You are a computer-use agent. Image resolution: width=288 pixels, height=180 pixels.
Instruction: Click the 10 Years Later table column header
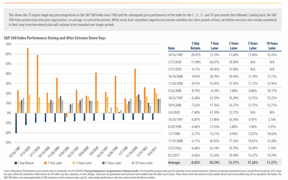pos(272,46)
